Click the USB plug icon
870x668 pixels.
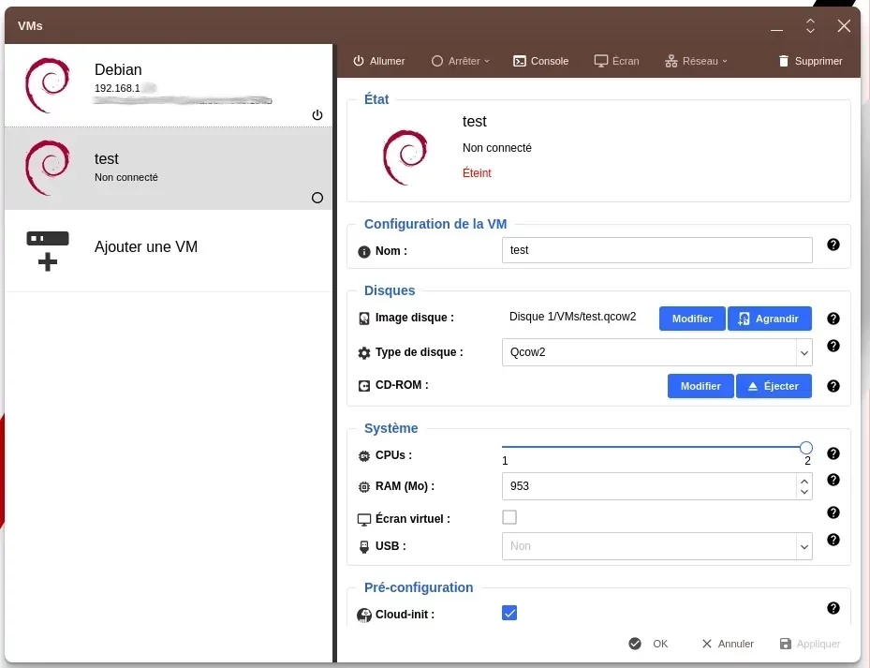364,547
